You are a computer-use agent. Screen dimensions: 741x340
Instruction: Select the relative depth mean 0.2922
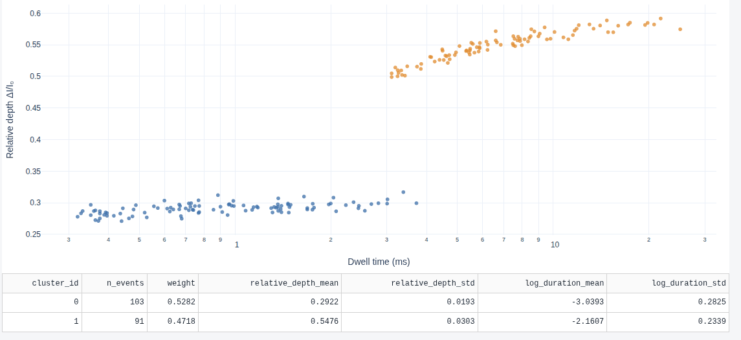click(x=270, y=302)
